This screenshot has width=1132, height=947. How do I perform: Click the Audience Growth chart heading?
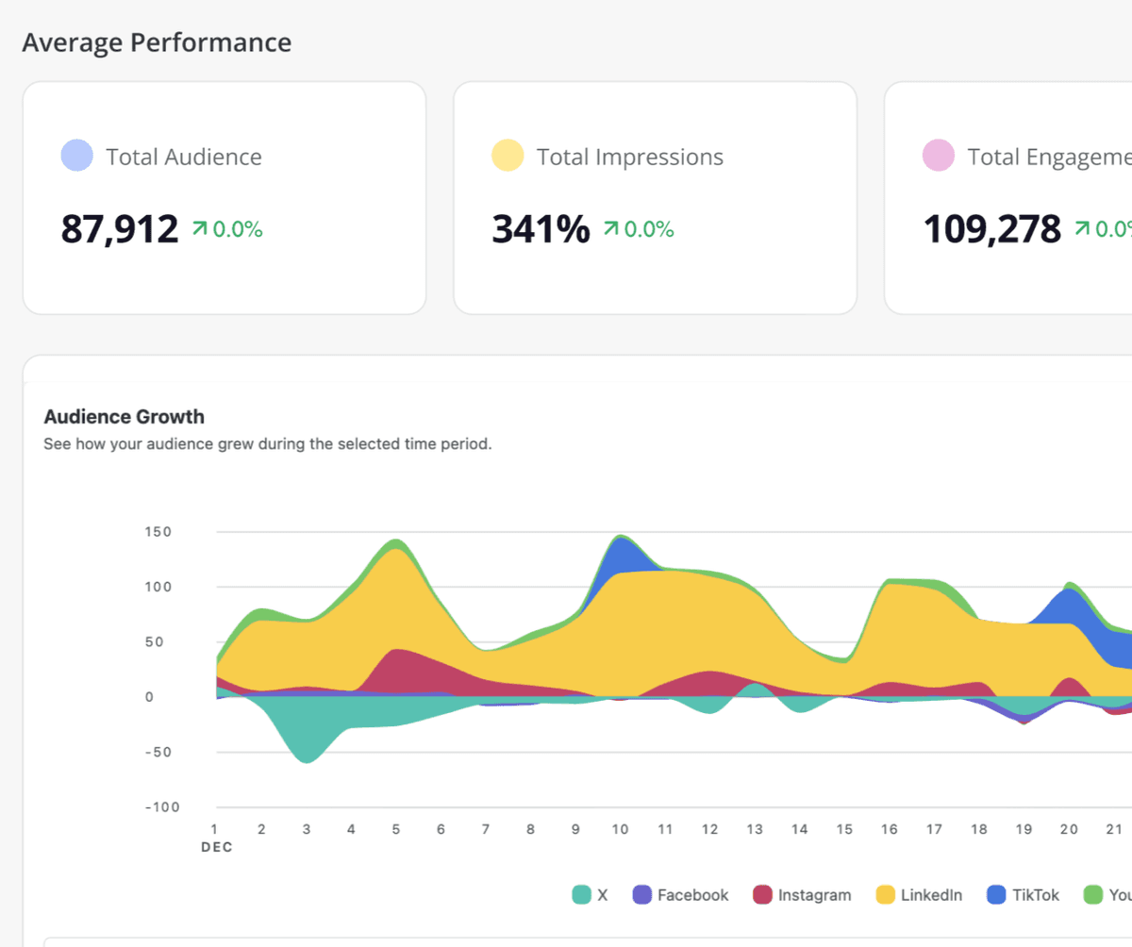coord(124,417)
